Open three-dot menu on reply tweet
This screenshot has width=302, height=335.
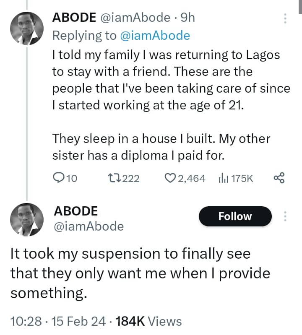pos(285,18)
